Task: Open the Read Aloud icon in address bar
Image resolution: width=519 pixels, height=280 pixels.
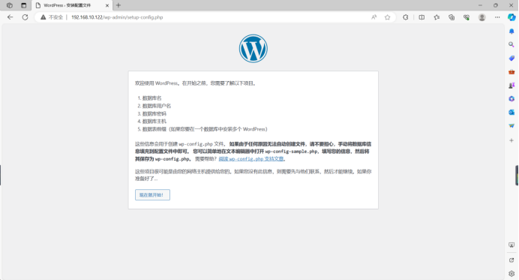Action: pyautogui.click(x=373, y=17)
